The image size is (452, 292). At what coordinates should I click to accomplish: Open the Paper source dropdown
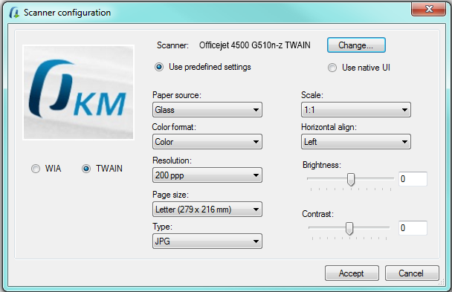click(x=207, y=110)
